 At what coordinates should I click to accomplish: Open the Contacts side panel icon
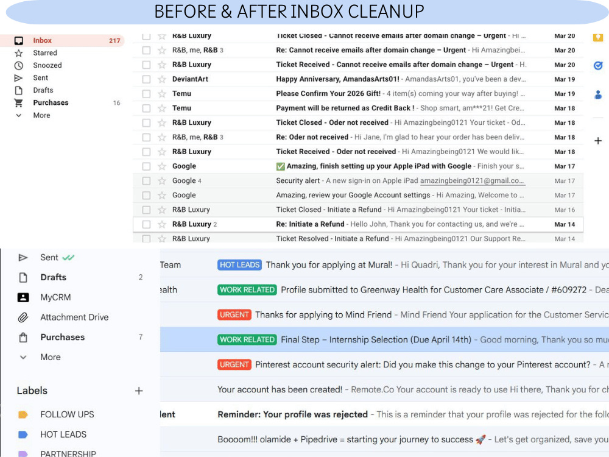598,94
